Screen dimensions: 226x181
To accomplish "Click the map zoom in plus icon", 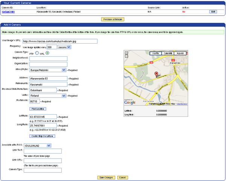I will [x=127, y=53].
